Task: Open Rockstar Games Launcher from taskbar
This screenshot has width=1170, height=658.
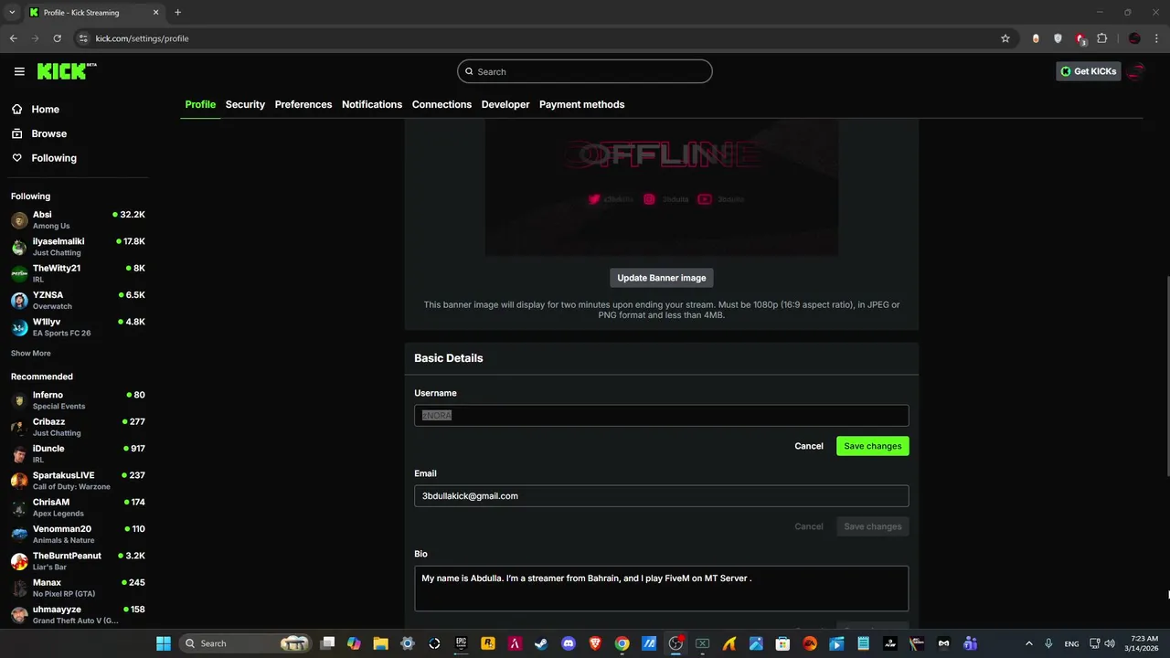Action: [488, 643]
